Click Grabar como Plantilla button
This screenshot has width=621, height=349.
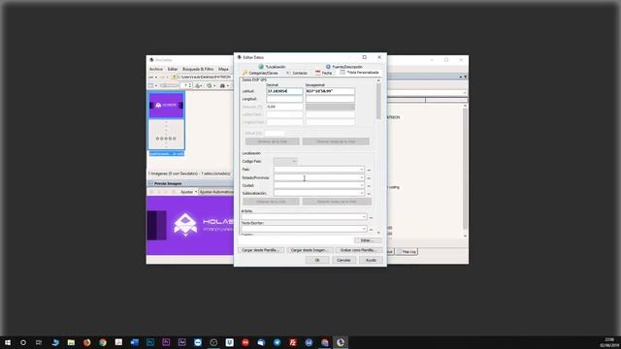coord(358,250)
